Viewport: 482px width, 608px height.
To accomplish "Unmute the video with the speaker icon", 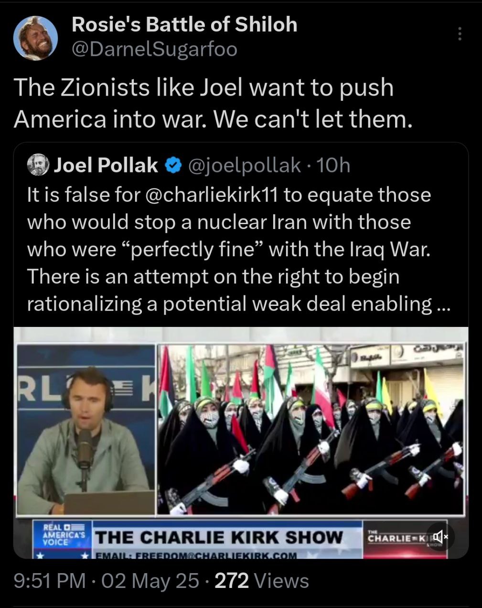I will [440, 537].
